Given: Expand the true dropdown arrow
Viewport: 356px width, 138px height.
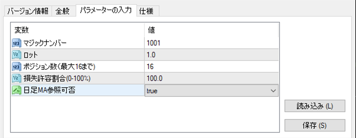Looking at the screenshot, I should [273, 91].
